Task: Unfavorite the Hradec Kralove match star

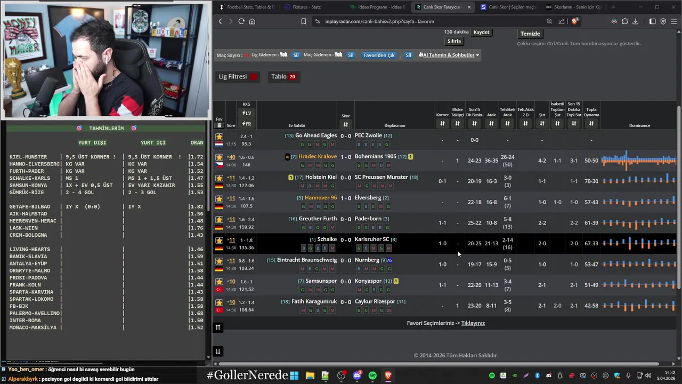Action: point(219,157)
